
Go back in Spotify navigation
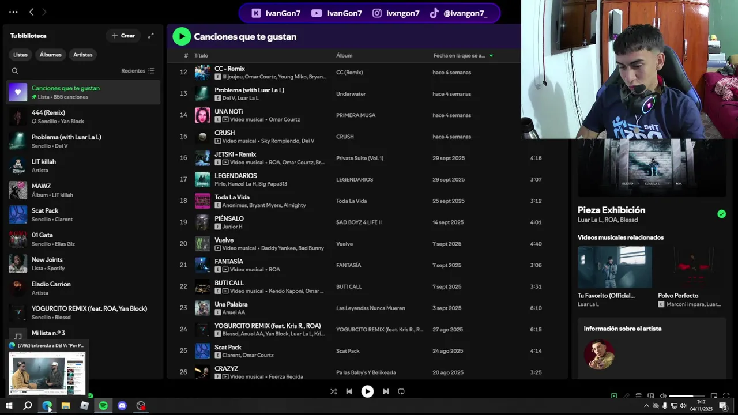click(32, 12)
